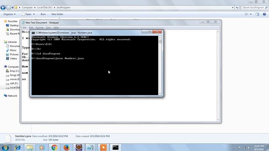The image size is (269, 151).
Task: Click the orange recorder taskbar icon
Action: pyautogui.click(x=103, y=147)
